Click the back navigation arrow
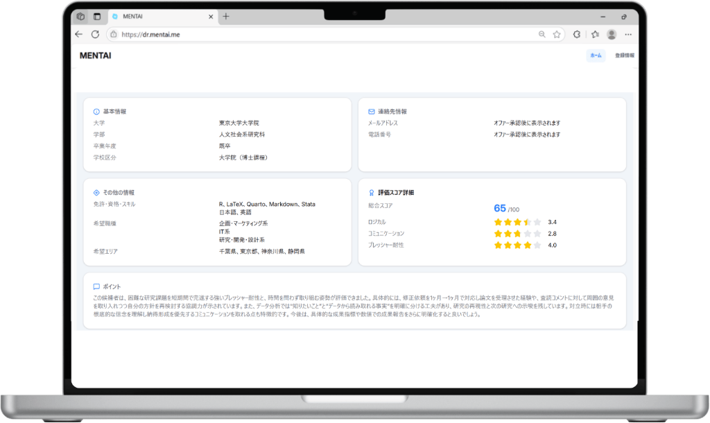This screenshot has width=710, height=423. click(x=78, y=34)
